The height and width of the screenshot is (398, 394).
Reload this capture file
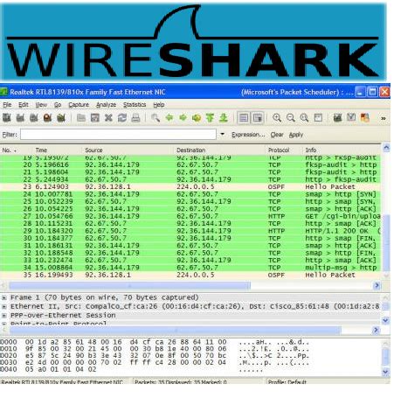point(122,118)
